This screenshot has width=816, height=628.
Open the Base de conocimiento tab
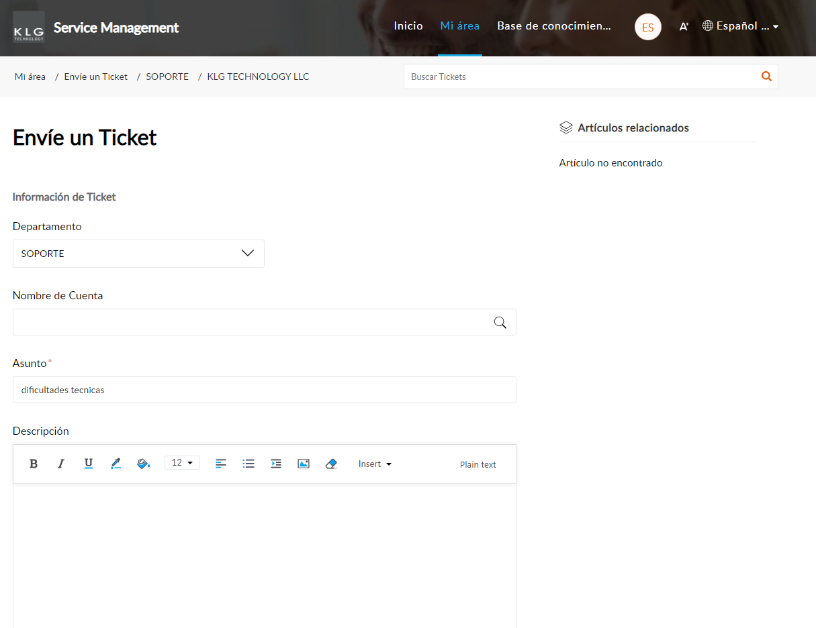(554, 26)
